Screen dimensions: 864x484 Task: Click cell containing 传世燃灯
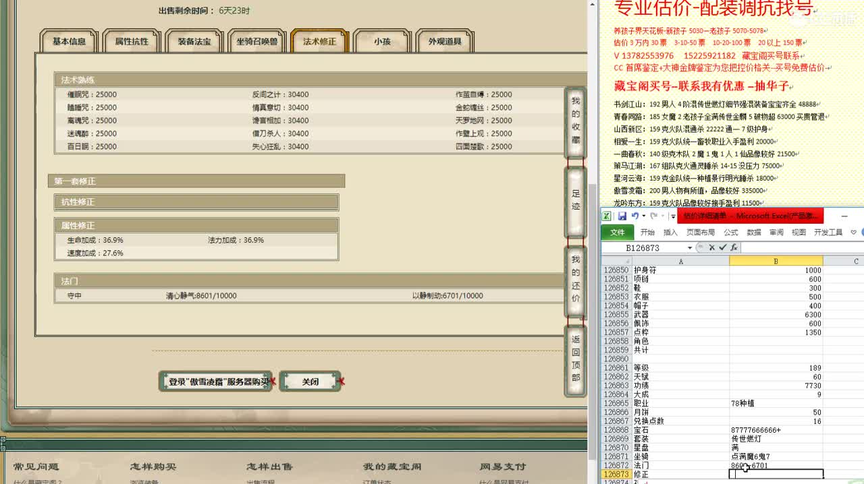(x=776, y=439)
